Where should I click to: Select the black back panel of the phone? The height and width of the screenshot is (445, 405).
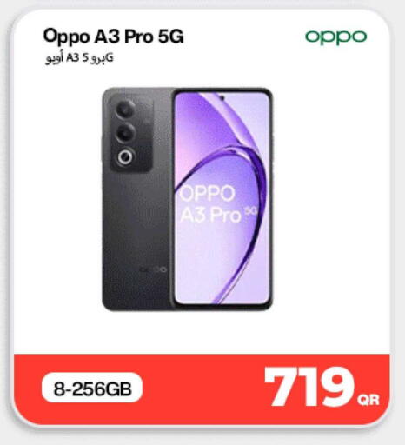coord(137,199)
